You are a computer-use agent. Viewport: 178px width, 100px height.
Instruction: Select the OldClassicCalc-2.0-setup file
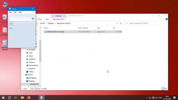click(x=83, y=32)
